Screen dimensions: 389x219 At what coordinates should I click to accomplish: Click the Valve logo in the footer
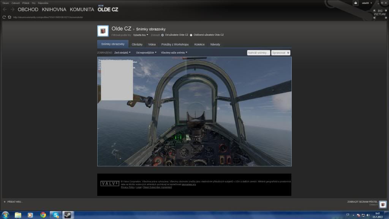(110, 184)
